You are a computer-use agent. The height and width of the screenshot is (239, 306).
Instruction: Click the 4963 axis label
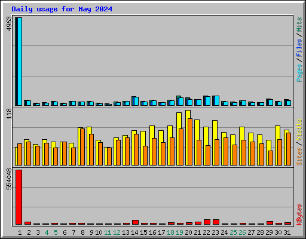click(9, 24)
